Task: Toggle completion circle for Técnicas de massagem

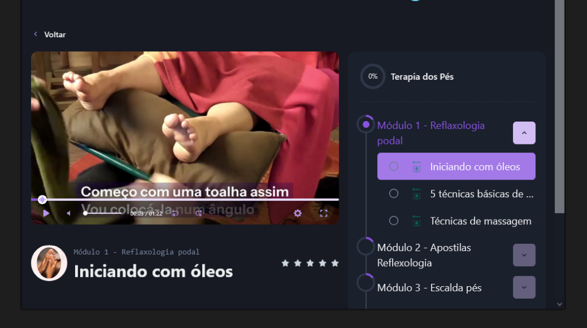Action: pyautogui.click(x=393, y=221)
